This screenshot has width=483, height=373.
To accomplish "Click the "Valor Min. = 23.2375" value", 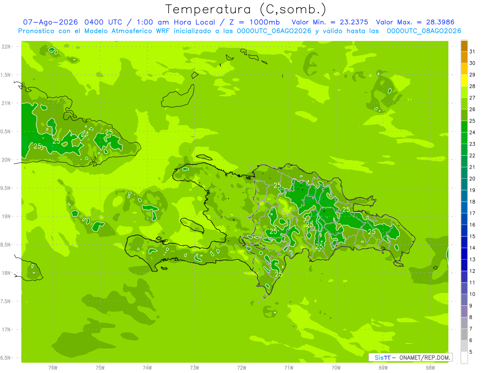I will [330, 22].
